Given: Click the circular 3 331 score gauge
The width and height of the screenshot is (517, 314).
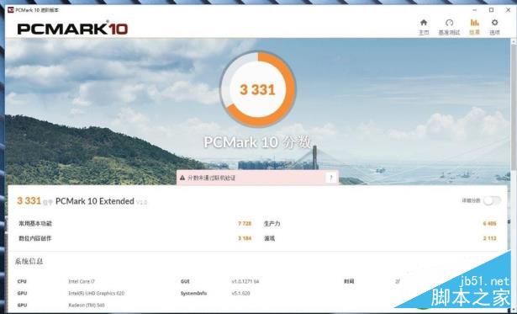Looking at the screenshot, I should pos(258,89).
